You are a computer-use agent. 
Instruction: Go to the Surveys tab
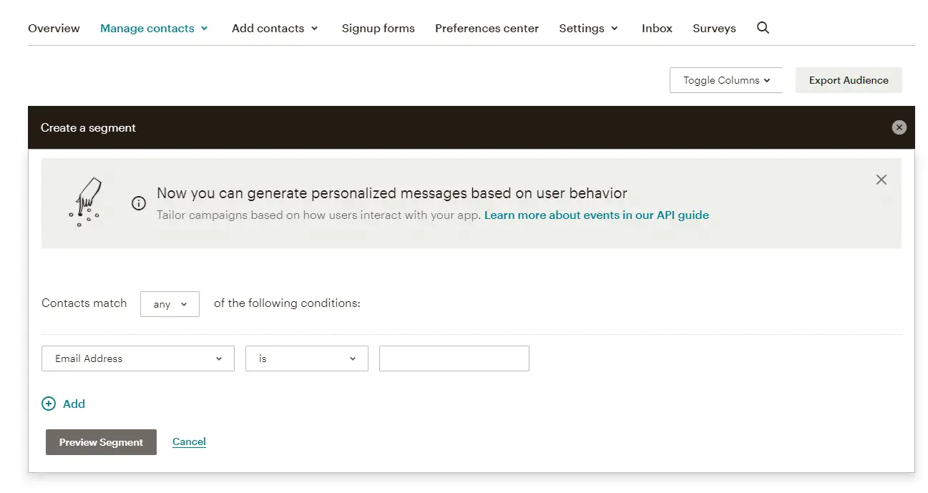714,29
